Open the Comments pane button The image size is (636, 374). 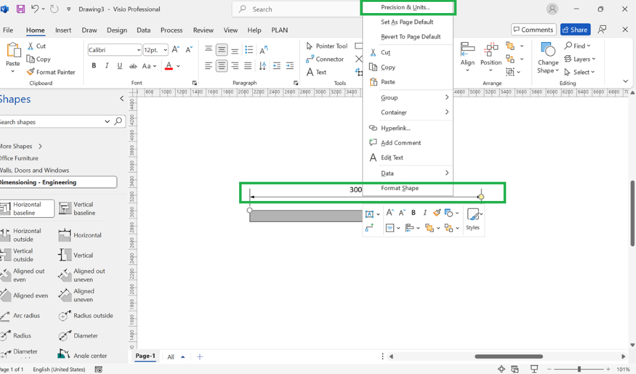(534, 30)
